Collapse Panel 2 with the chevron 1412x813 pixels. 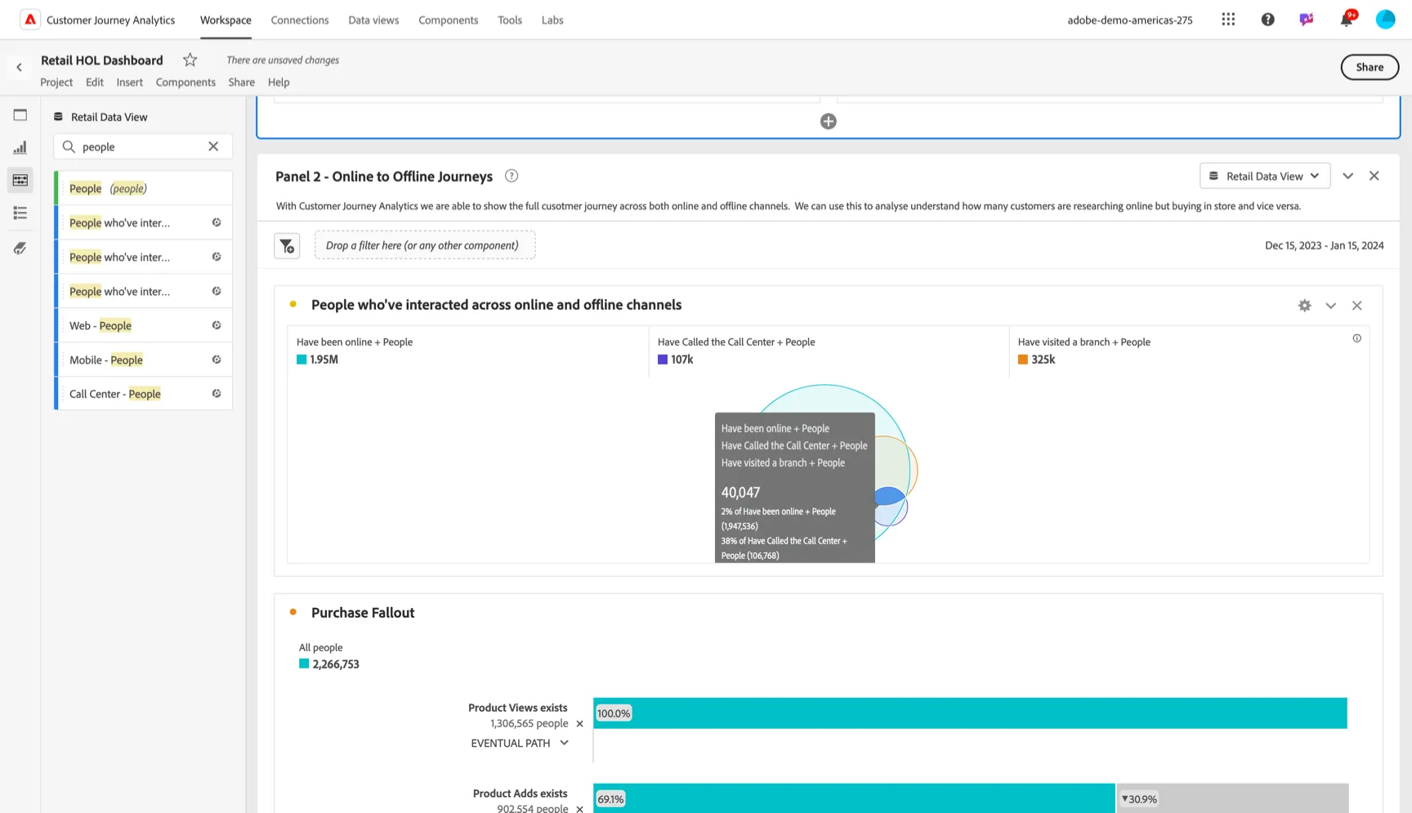click(1347, 176)
